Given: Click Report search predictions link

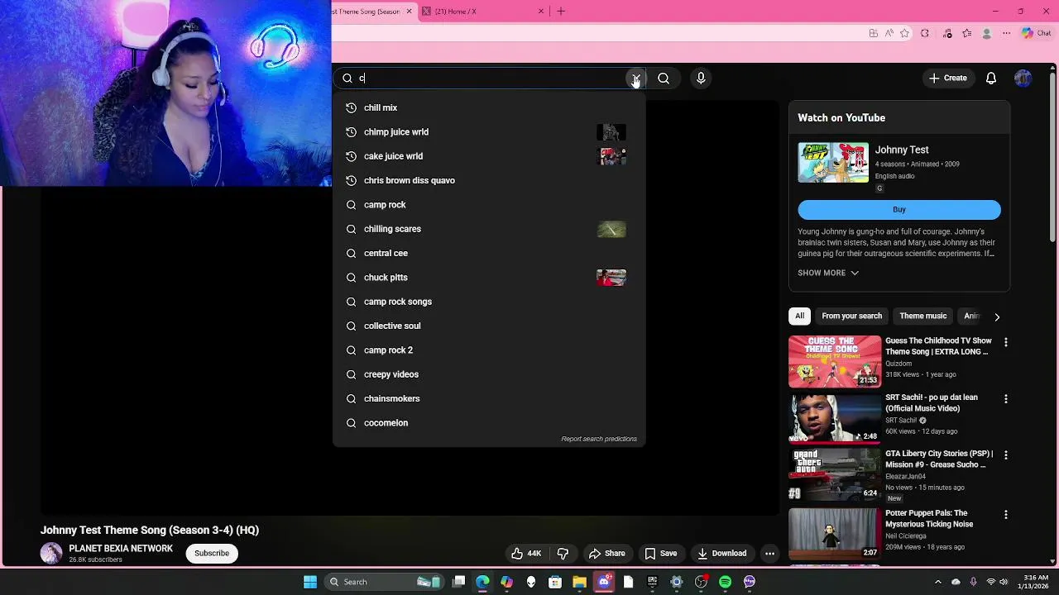Looking at the screenshot, I should [599, 439].
